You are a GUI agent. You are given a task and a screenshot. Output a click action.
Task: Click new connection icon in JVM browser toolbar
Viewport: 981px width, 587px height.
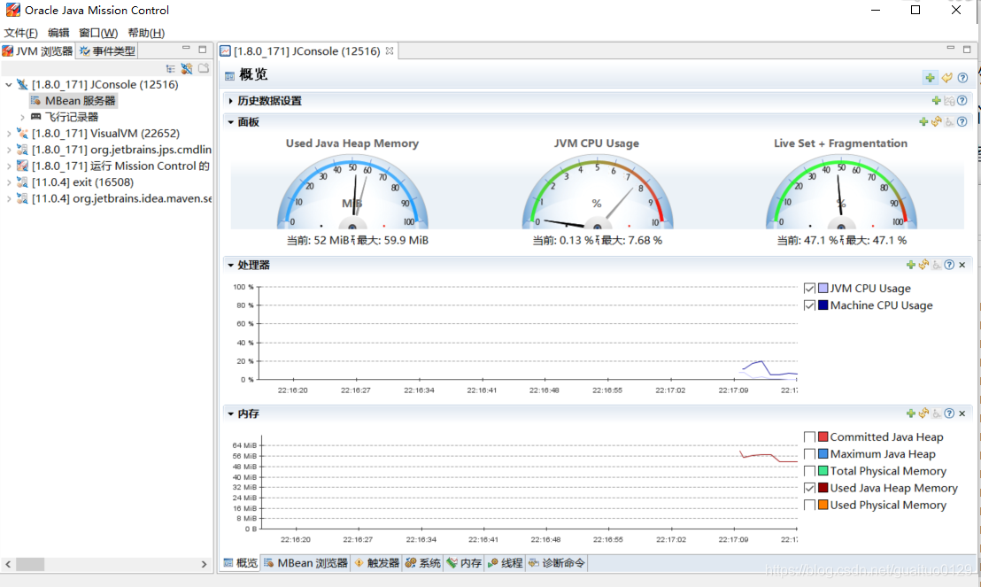pyautogui.click(x=187, y=68)
